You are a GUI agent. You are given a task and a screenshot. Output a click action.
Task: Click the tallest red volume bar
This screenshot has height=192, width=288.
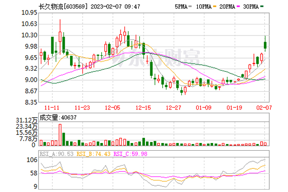[x=60, y=134]
